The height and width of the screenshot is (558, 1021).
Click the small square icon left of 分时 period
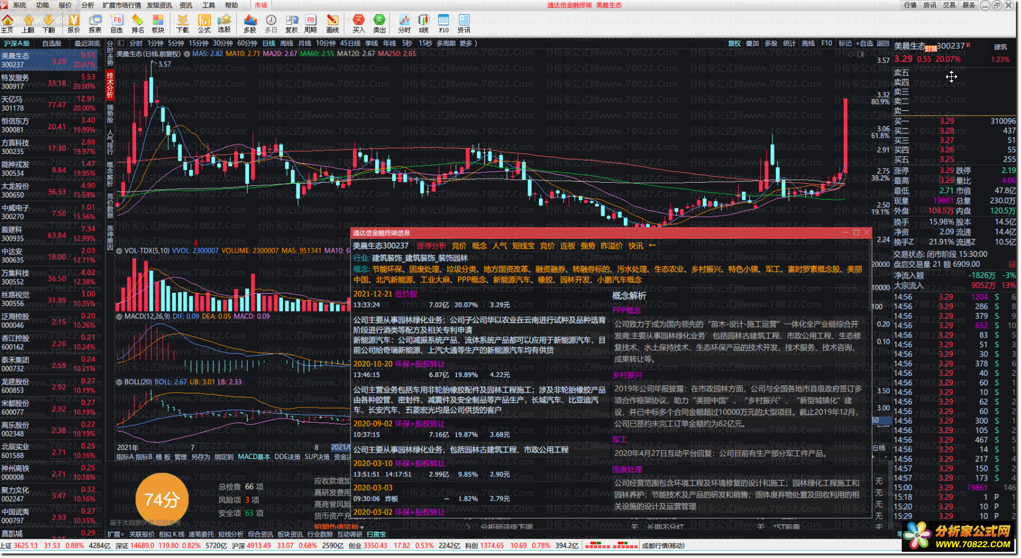coord(121,43)
